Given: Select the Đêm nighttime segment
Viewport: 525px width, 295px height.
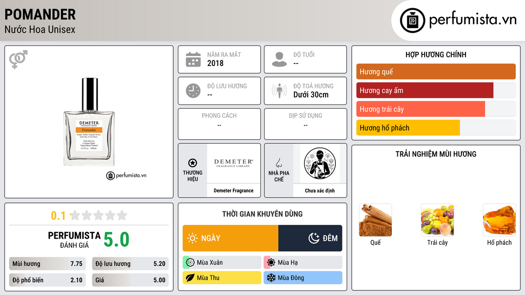Looking at the screenshot, I should point(310,238).
